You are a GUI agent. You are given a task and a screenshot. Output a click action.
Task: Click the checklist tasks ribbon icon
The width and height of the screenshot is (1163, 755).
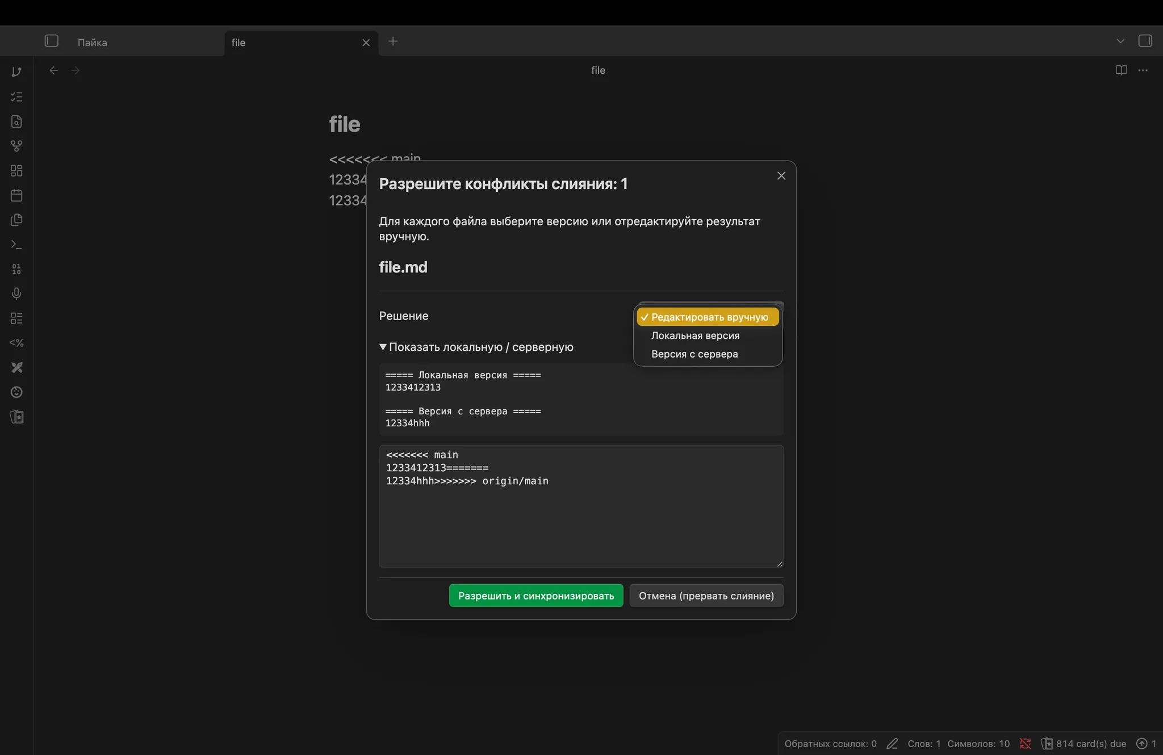[x=16, y=97]
